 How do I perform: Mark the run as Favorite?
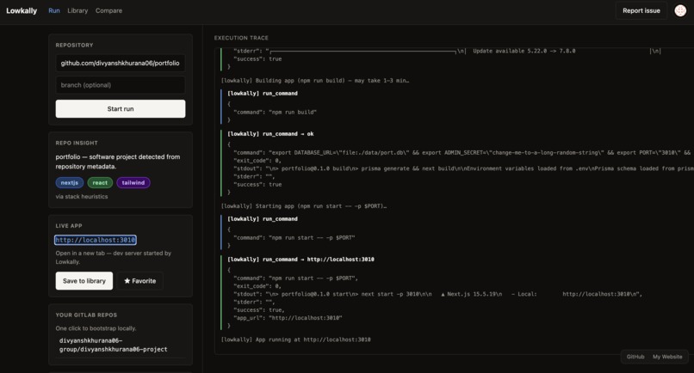point(139,281)
